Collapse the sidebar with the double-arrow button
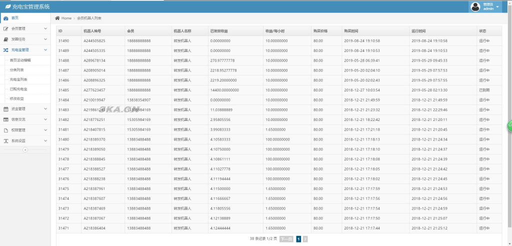Screen dimensions: 512x246 (25, 149)
